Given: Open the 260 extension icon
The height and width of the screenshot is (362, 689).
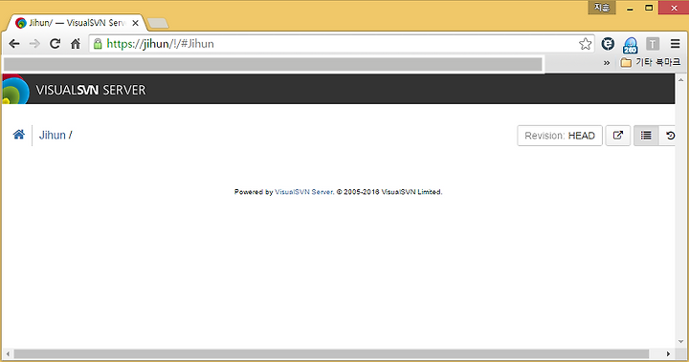Looking at the screenshot, I should click(x=630, y=45).
